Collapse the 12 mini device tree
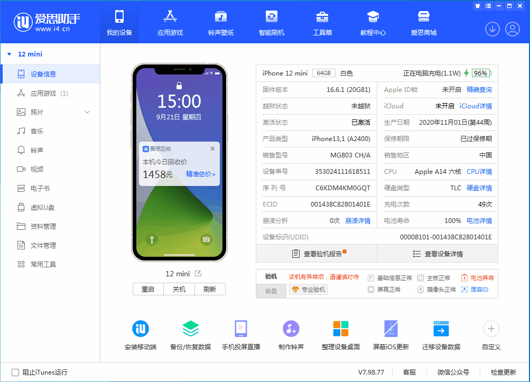 point(9,53)
